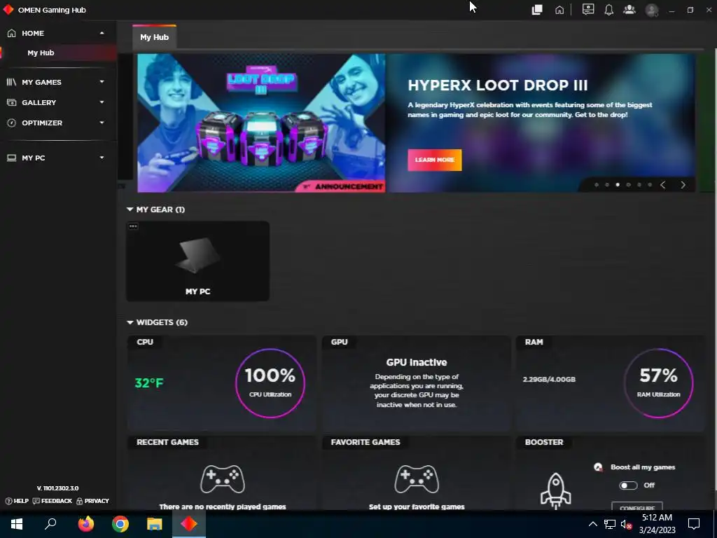This screenshot has height=538, width=717.
Task: Click the Recent Games controller icon
Action: 223,479
